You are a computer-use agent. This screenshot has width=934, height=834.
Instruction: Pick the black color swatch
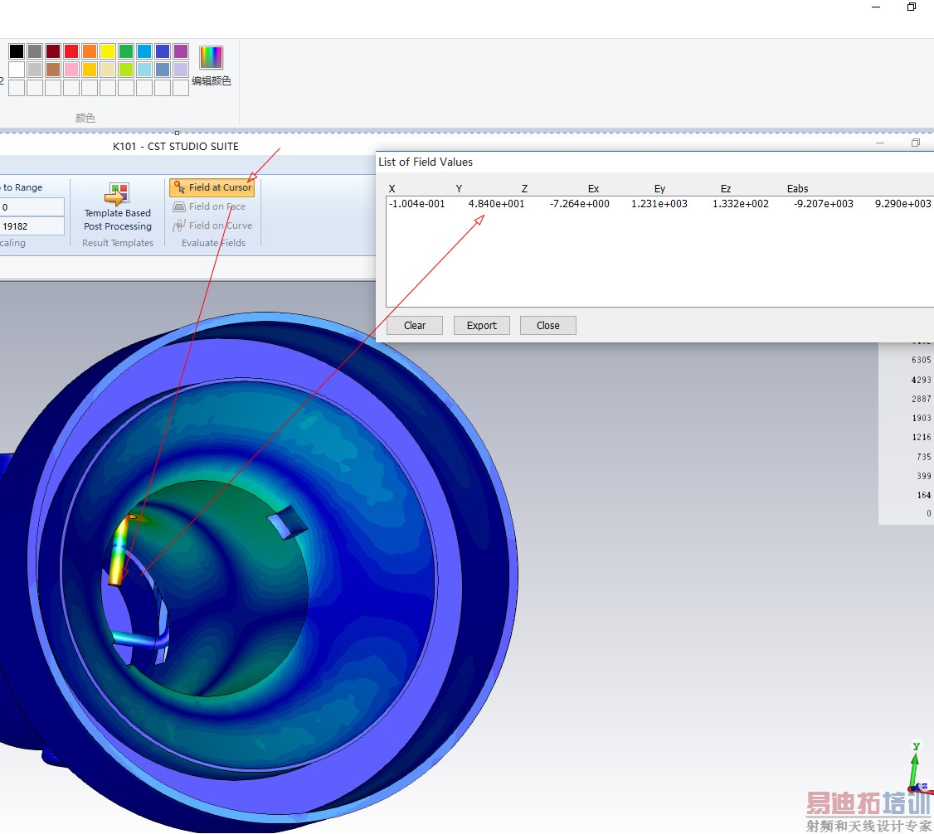17,51
